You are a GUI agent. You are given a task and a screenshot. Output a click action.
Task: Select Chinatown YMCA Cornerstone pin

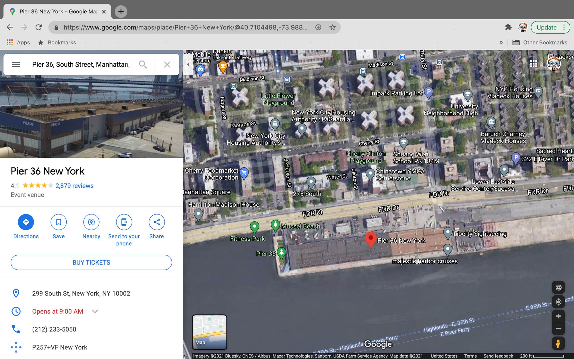click(x=370, y=174)
